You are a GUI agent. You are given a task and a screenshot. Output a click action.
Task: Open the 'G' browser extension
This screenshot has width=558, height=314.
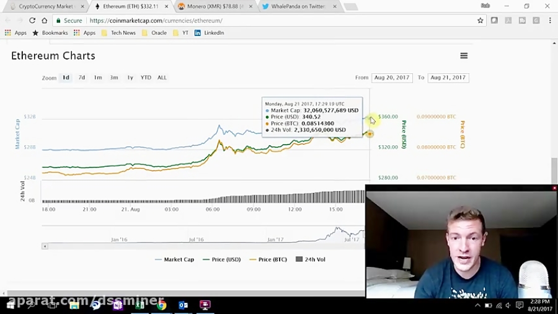(x=536, y=20)
